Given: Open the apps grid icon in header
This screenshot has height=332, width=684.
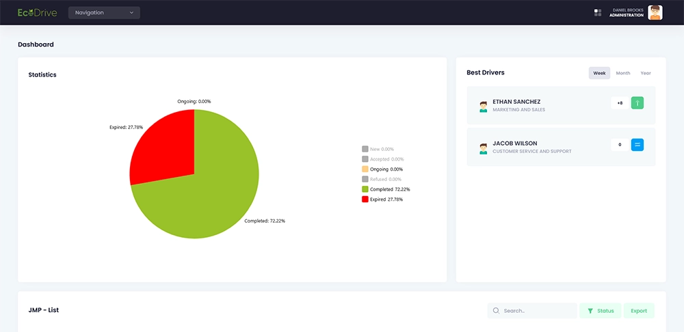Looking at the screenshot, I should coord(598,12).
